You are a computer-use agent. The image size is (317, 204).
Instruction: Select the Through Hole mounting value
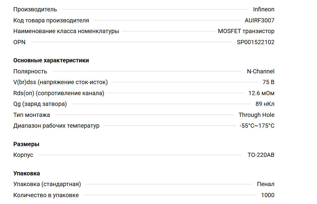click(x=256, y=115)
